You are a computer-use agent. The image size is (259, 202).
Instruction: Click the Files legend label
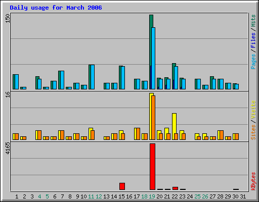coord(253,40)
